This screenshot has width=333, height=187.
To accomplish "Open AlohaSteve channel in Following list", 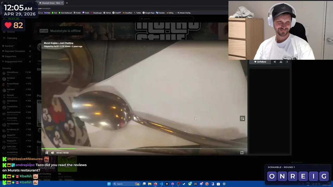I will click(x=16, y=101).
